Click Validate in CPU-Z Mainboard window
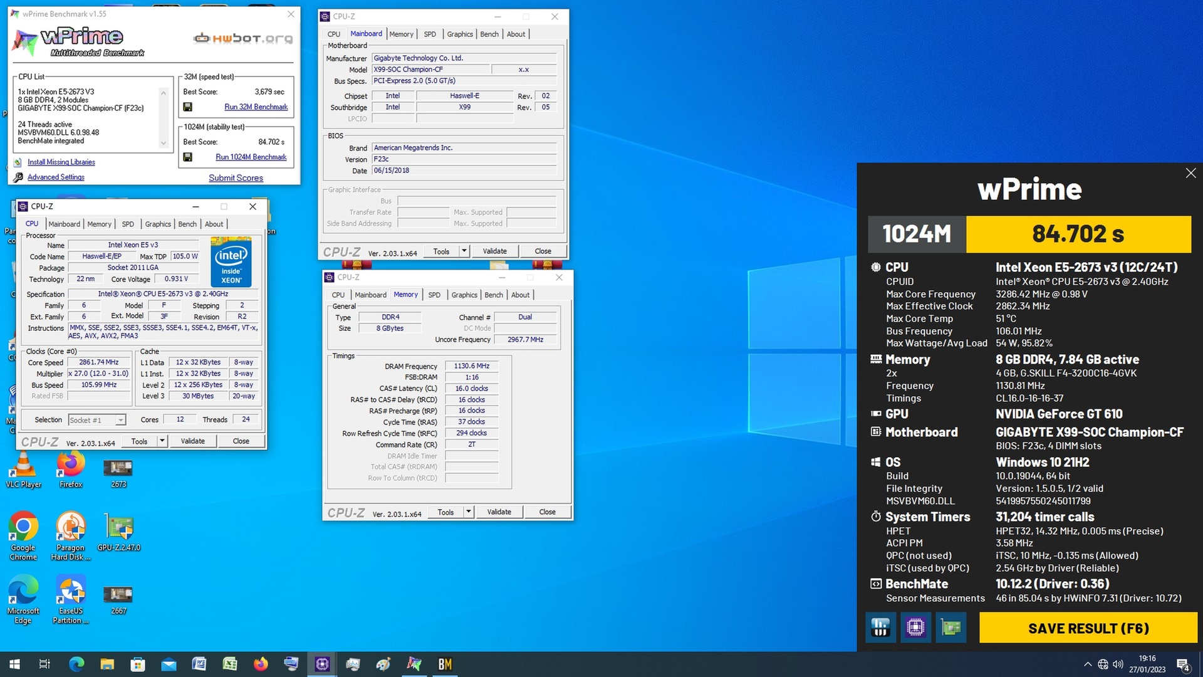Viewport: 1203px width, 677px height. click(495, 251)
